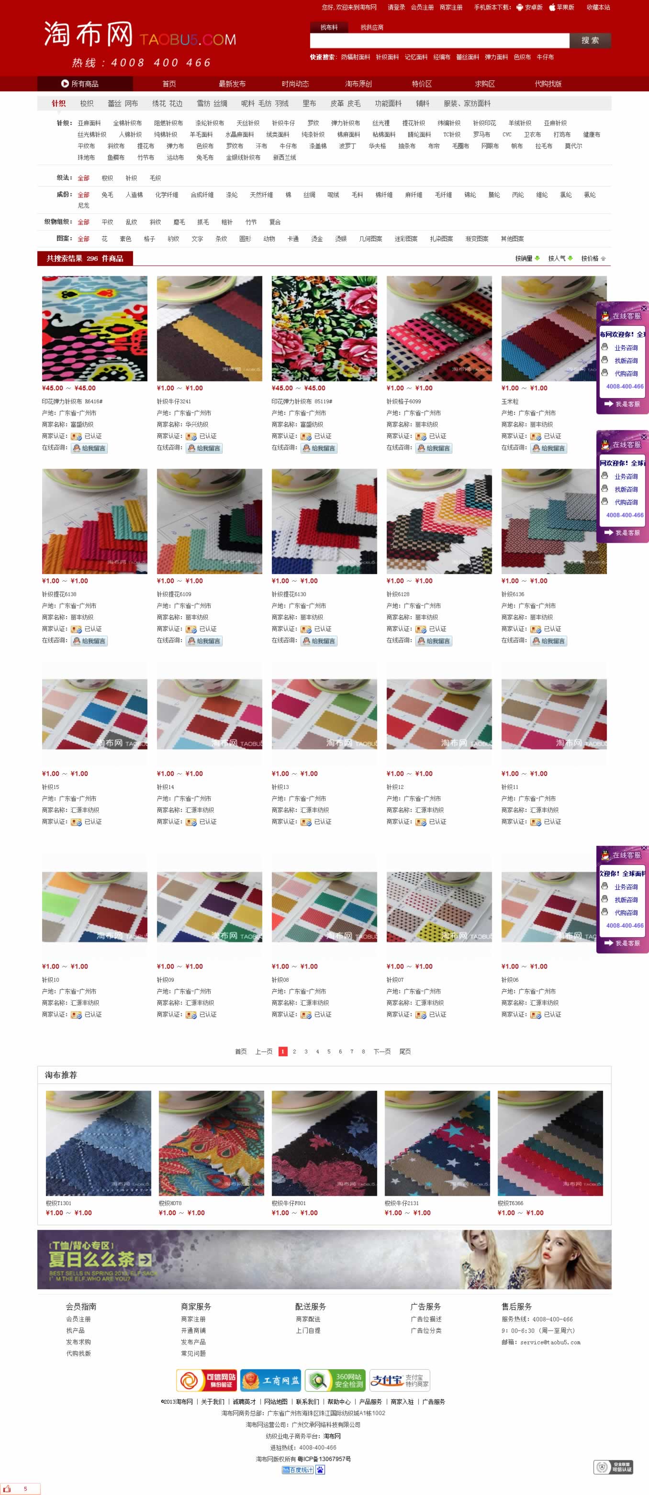Click the 百度统计 statistics icon
This screenshot has height=1495, width=649.
pos(297,1470)
